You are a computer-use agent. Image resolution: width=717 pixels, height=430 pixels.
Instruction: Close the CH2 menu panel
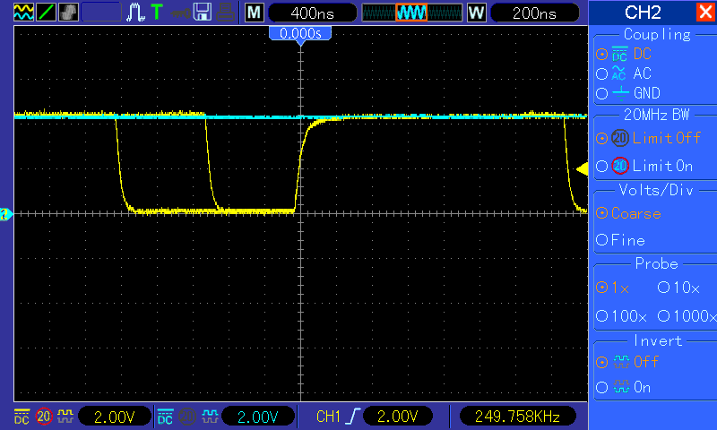point(705,12)
